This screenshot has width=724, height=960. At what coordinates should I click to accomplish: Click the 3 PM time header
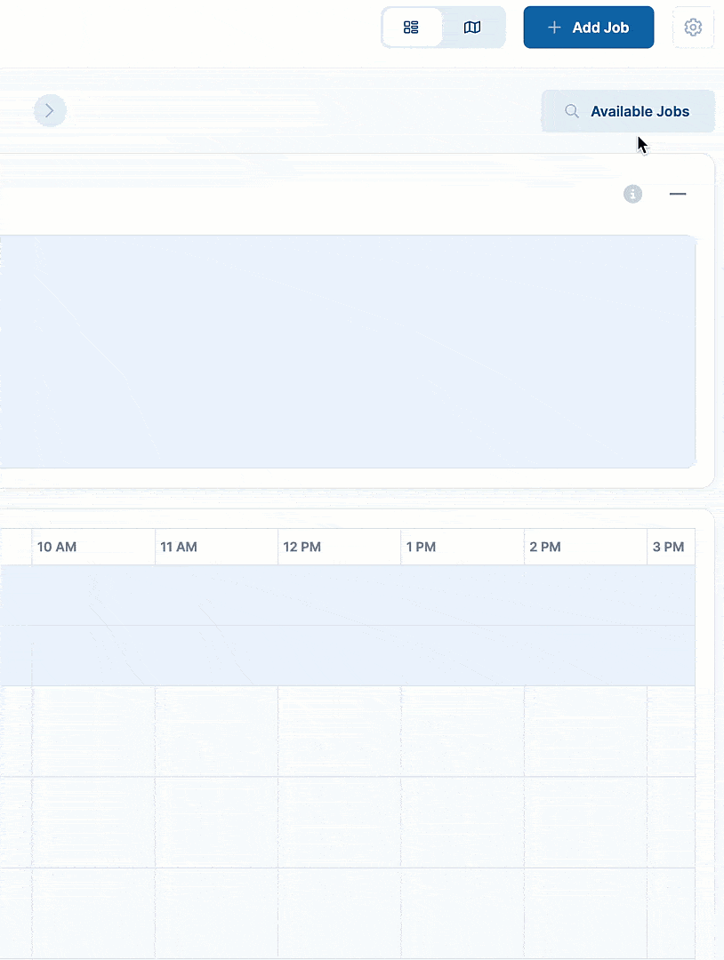tap(671, 547)
